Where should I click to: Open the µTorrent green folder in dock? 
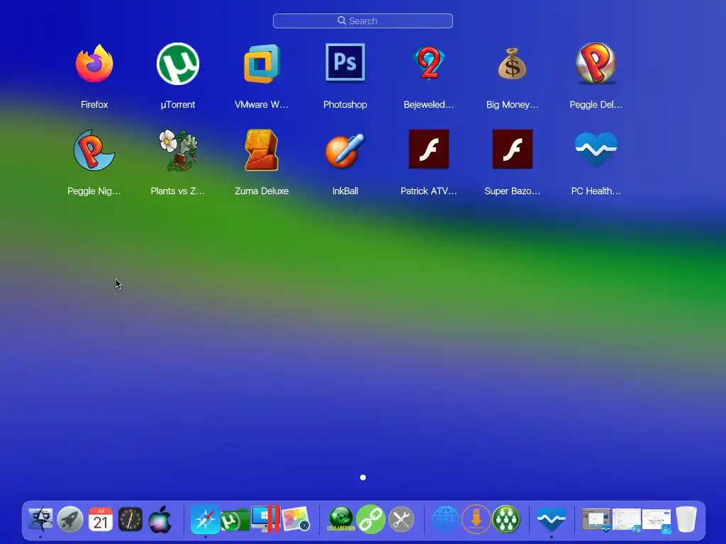point(235,520)
